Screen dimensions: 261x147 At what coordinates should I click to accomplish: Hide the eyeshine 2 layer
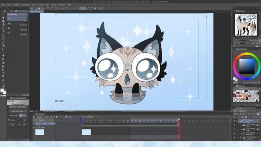tap(234, 134)
